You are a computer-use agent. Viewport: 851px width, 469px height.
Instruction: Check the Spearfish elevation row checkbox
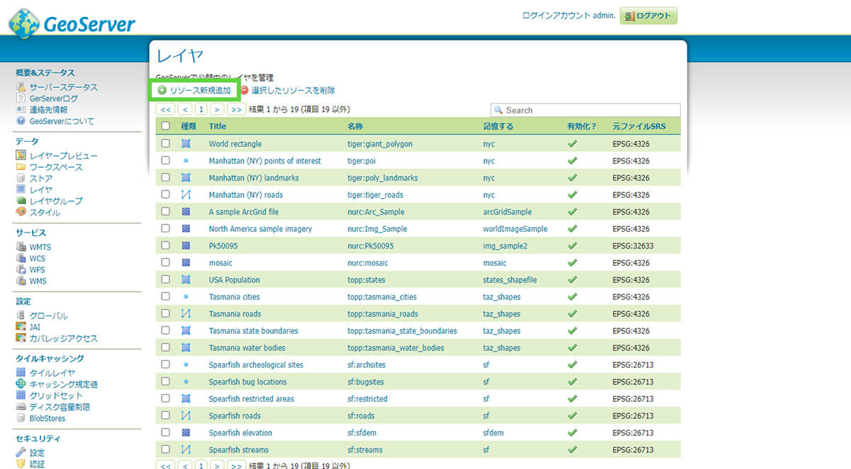point(165,432)
